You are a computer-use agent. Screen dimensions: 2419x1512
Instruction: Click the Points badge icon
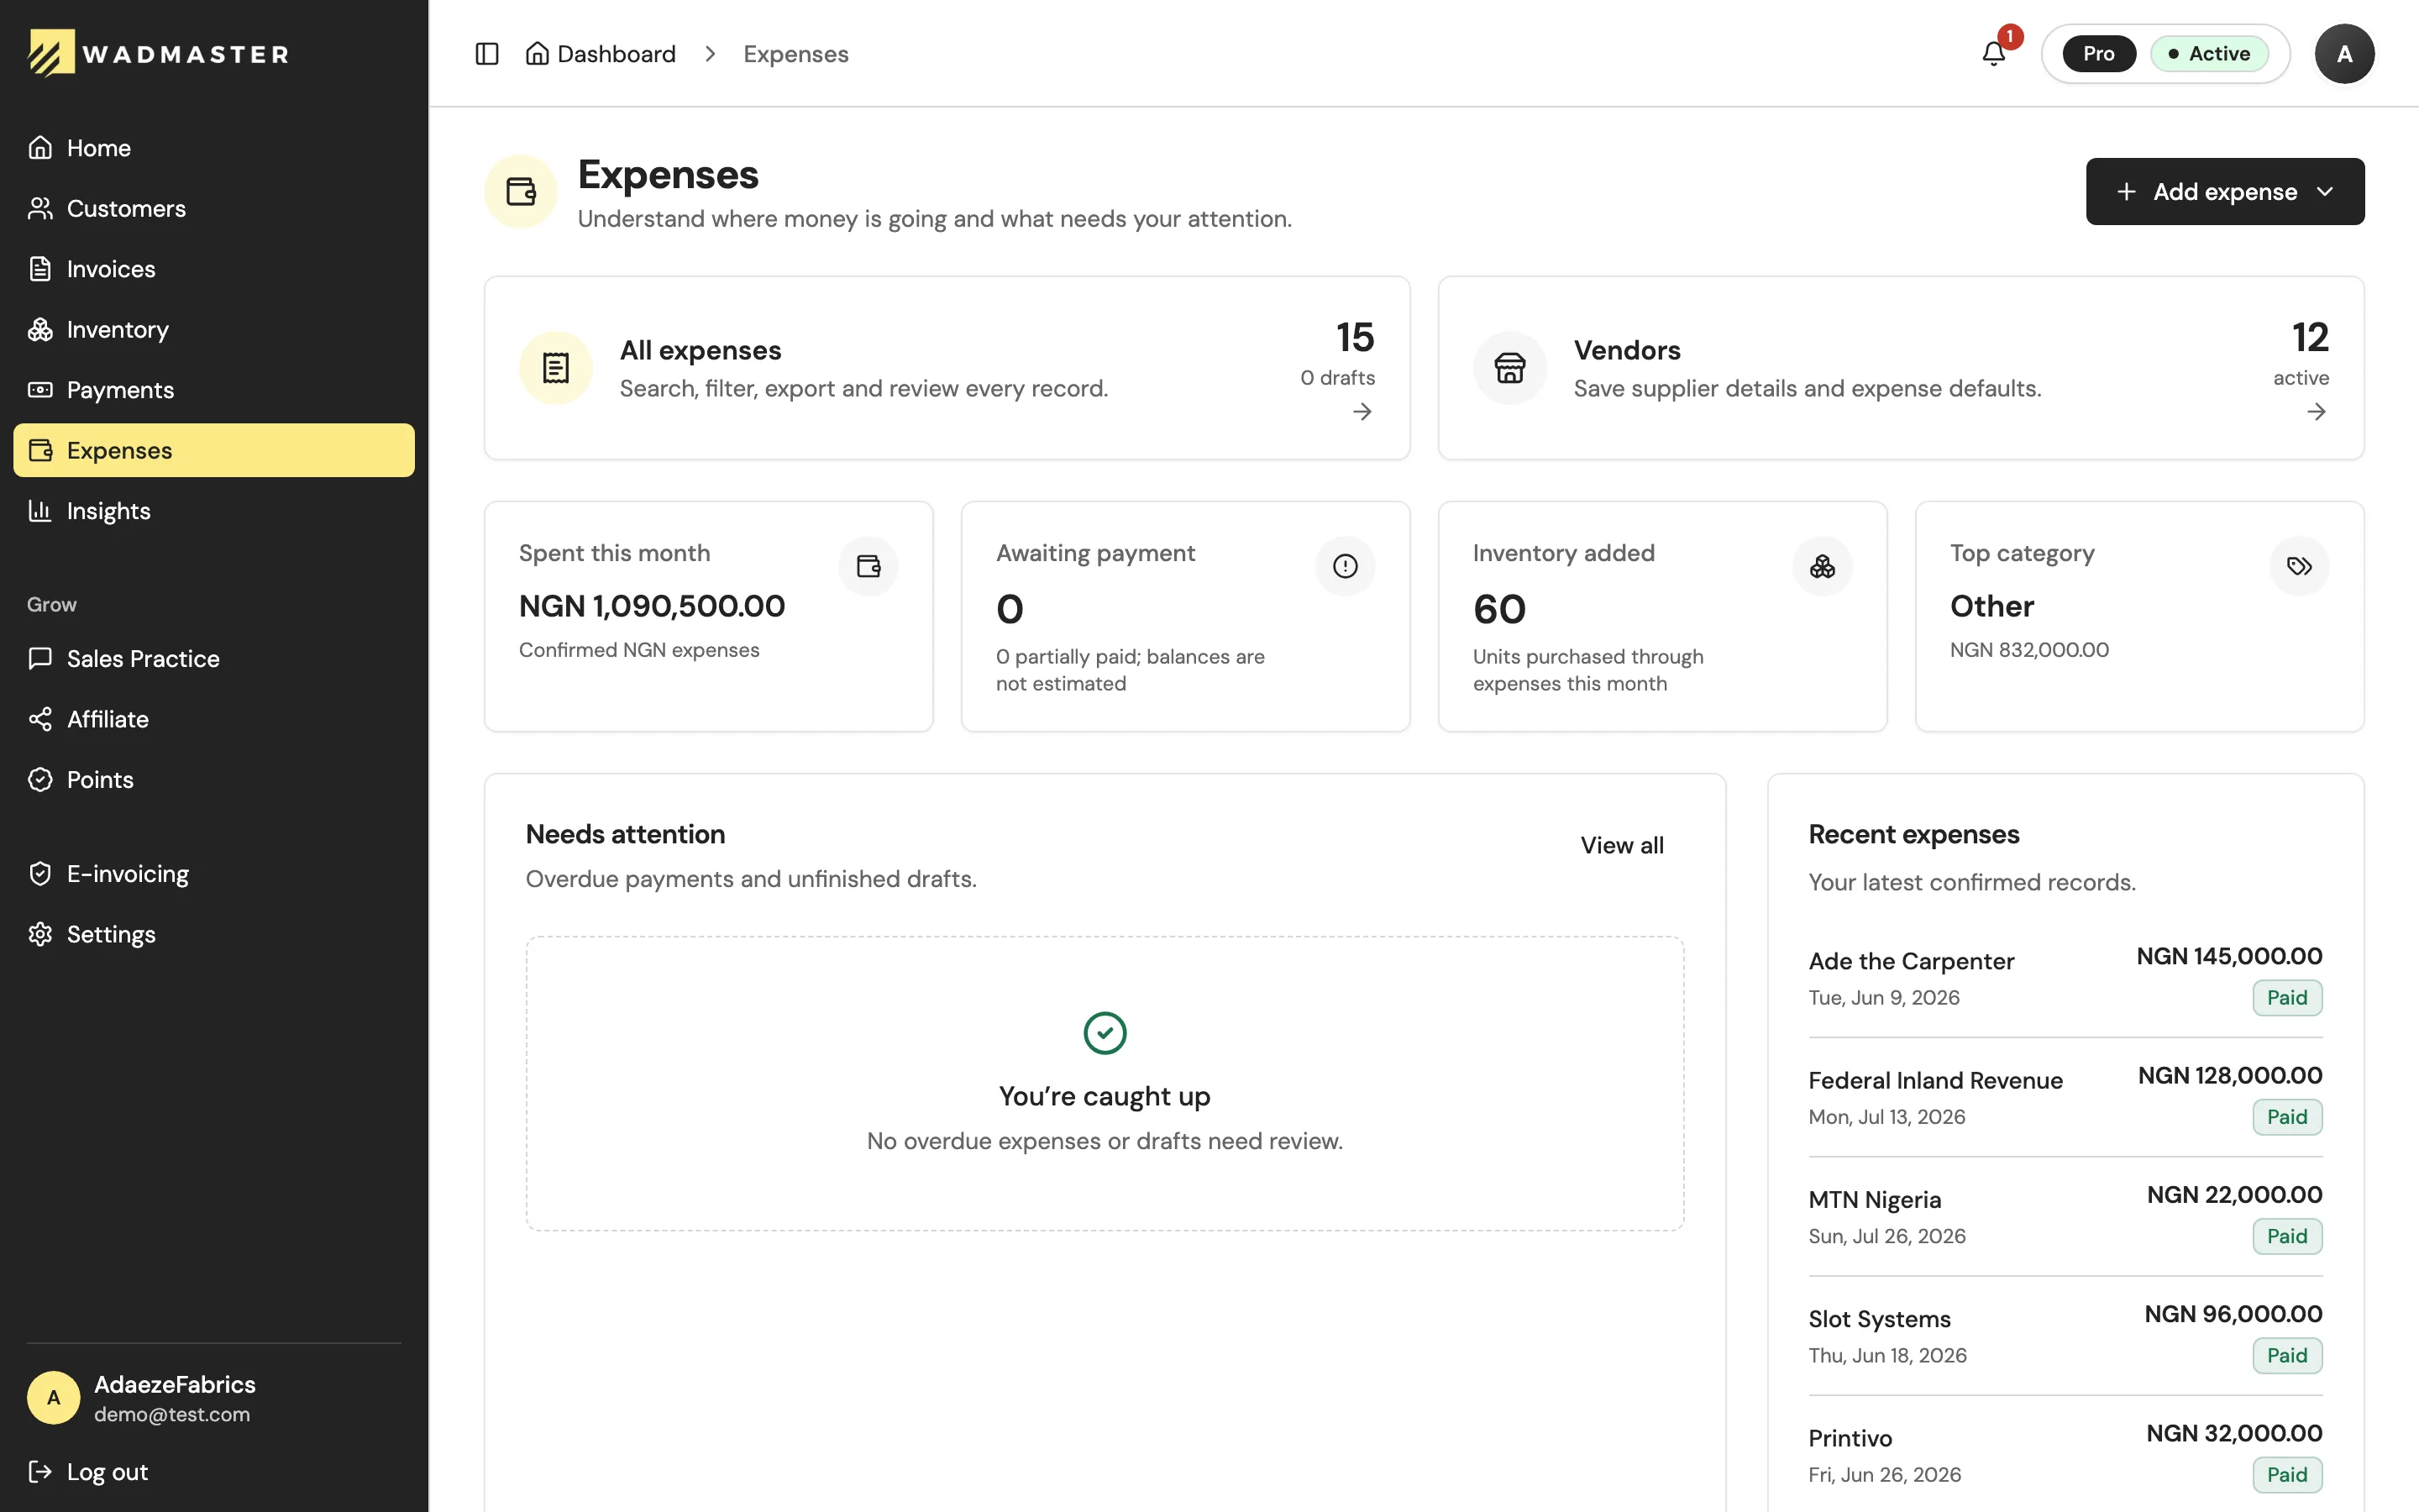(40, 780)
